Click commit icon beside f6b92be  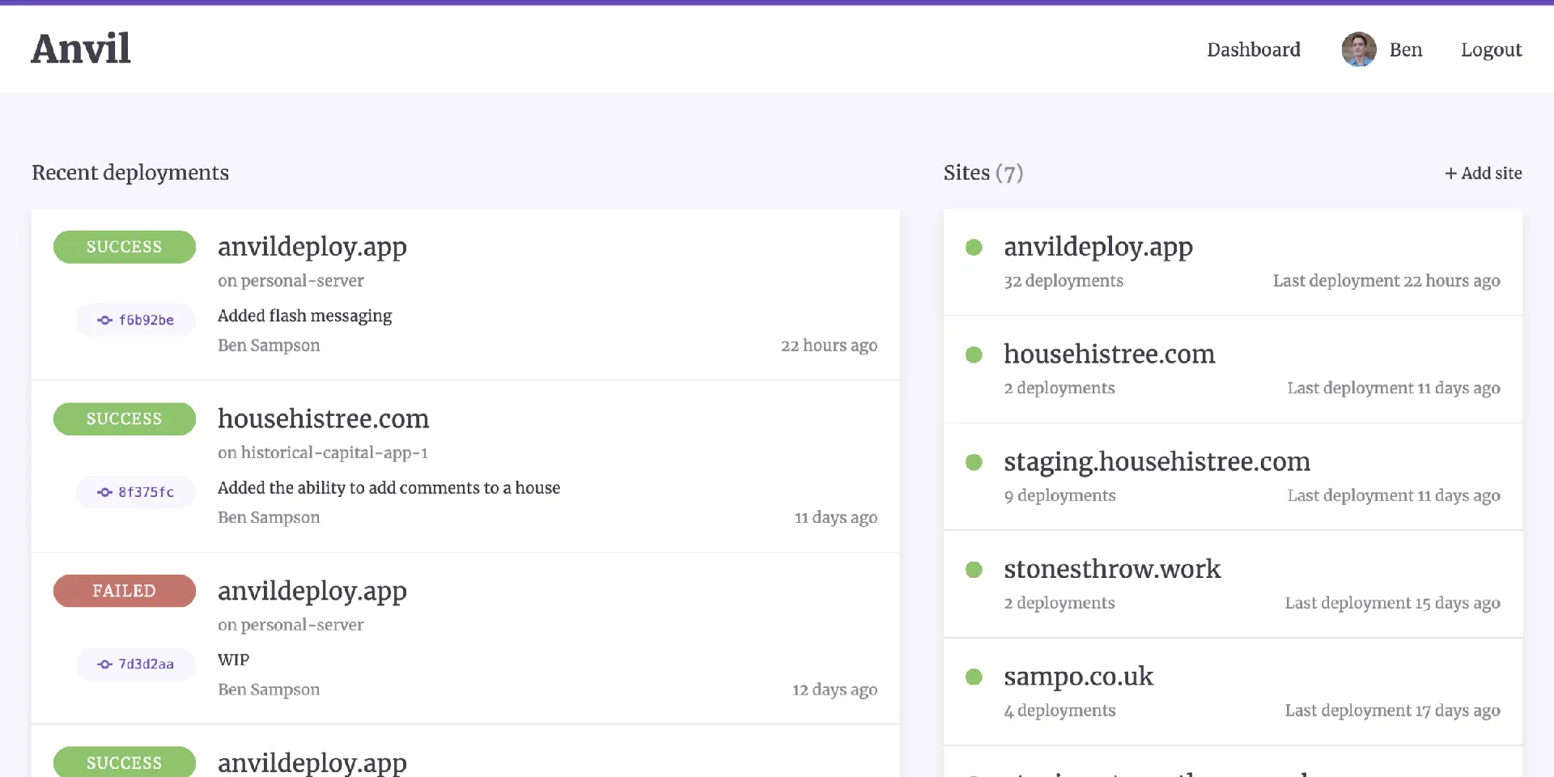click(x=104, y=321)
